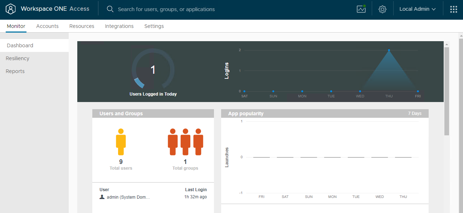Open the Settings tab
The width and height of the screenshot is (463, 213).
(x=154, y=26)
